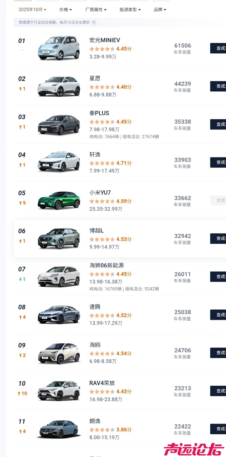Open the 宏光MINIEV car thumbnail
This screenshot has height=457, width=226.
(x=59, y=48)
